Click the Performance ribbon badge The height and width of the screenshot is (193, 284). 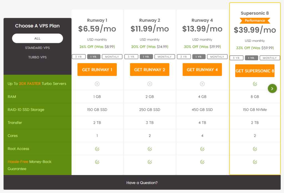(255, 20)
